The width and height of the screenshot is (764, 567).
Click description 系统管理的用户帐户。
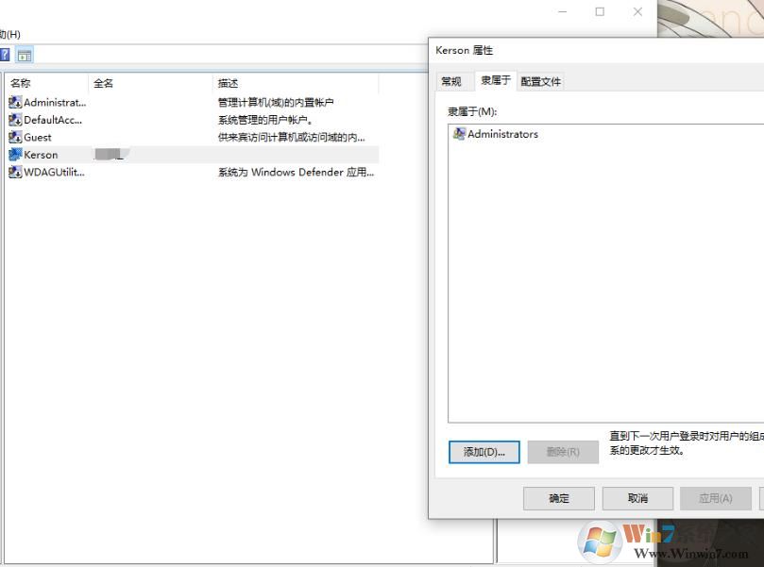coord(265,120)
